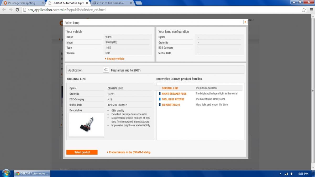Image resolution: width=315 pixels, height=177 pixels.
Task: Click the page scrollbar up arrow
Action: click(313, 16)
